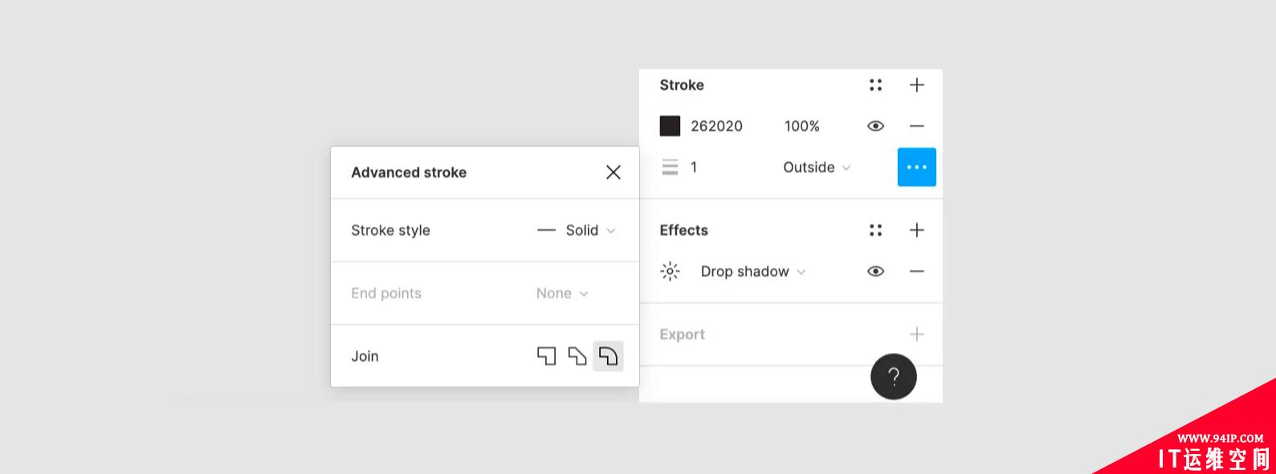Click the Stroke styles four-dot icon
This screenshot has height=474, width=1276.
tap(875, 85)
